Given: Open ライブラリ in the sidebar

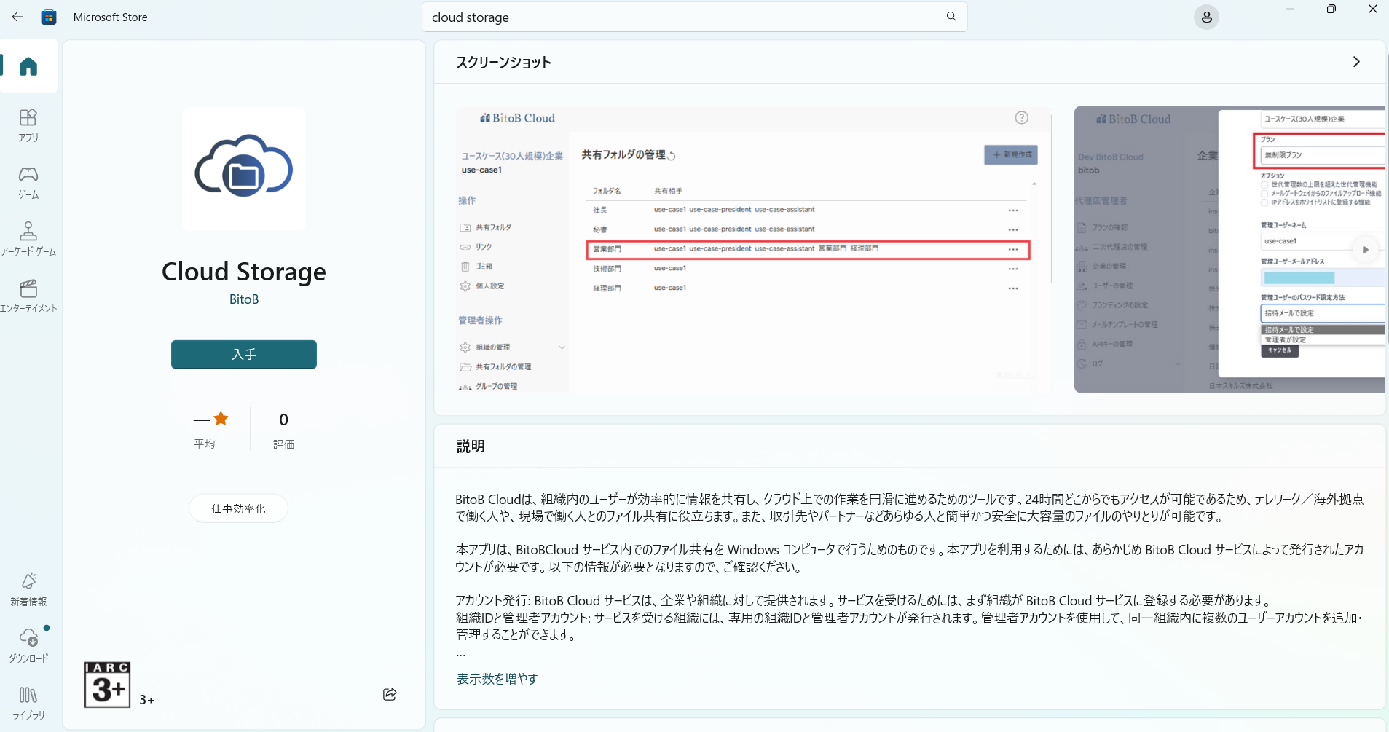Looking at the screenshot, I should [28, 703].
